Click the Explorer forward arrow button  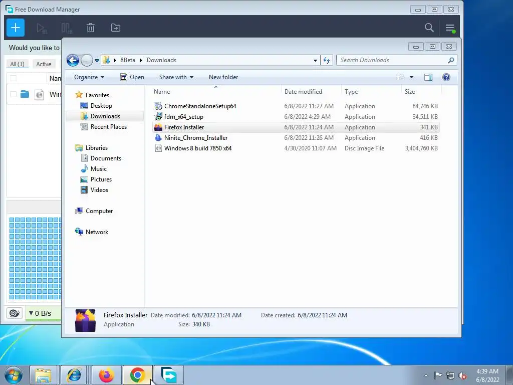click(86, 60)
